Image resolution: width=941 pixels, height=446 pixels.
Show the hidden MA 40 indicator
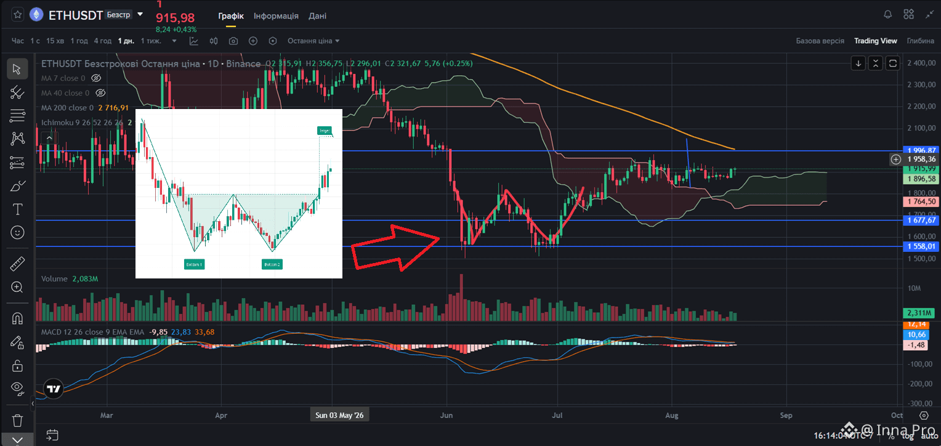[100, 93]
